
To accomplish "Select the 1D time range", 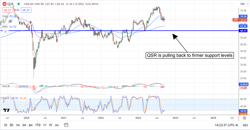I will pos(5,125).
